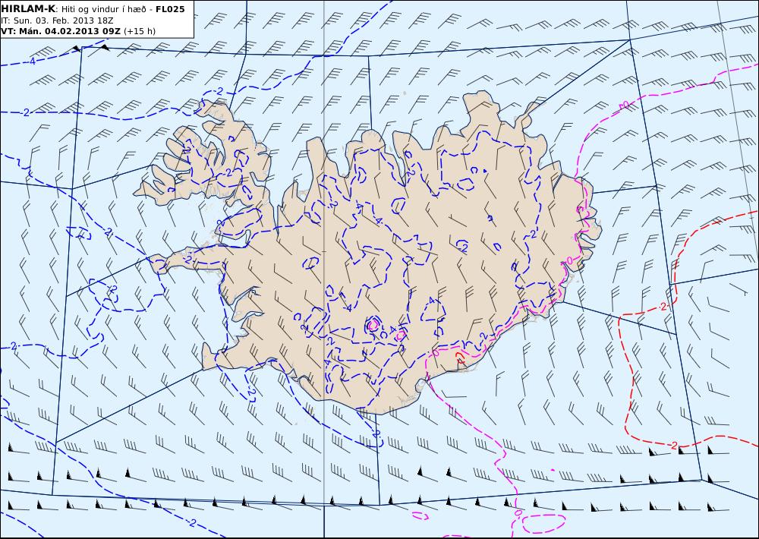Click the 'VT: Mán. 04.02.2013 09Z' valid time
This screenshot has height=539, width=759.
[x=61, y=31]
